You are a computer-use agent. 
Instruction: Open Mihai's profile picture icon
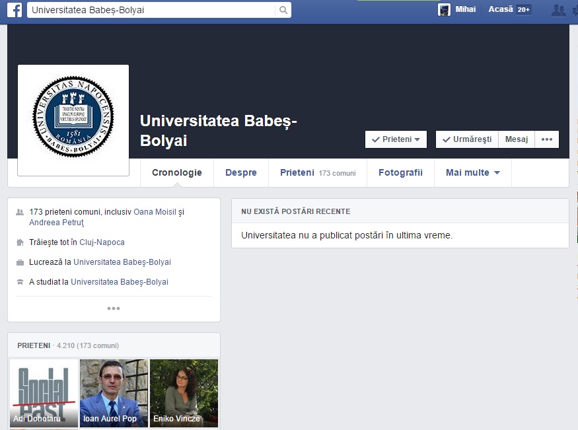pyautogui.click(x=444, y=10)
